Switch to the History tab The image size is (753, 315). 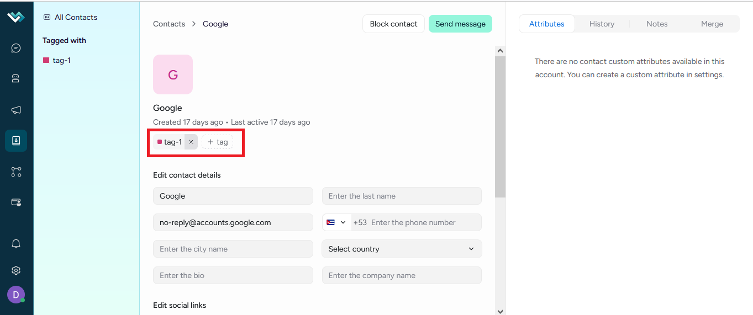pyautogui.click(x=602, y=24)
